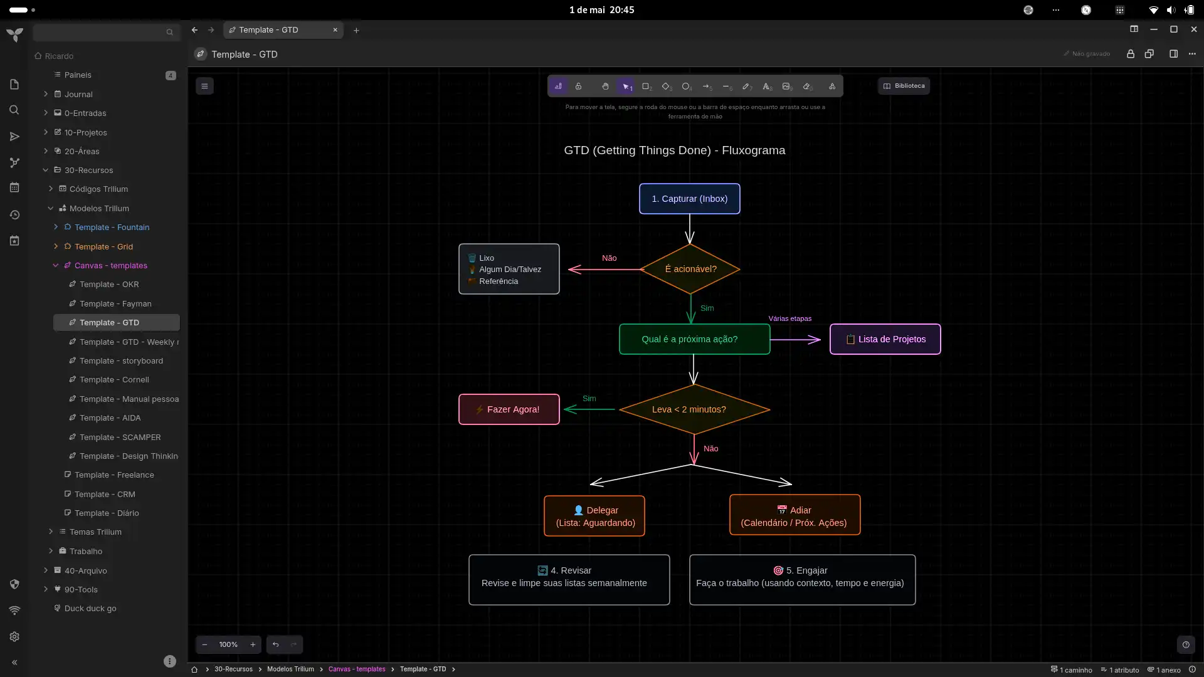
Task: Toggle the note lock (read-only) icon
Action: click(1131, 54)
